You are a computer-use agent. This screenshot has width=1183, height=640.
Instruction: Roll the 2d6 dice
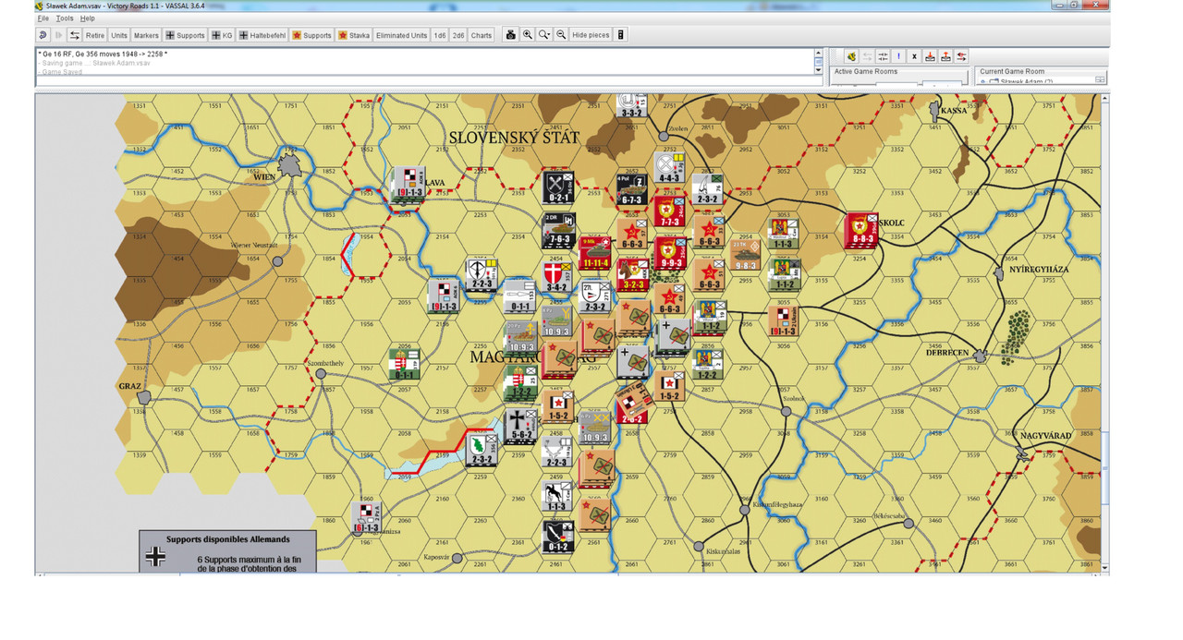pos(458,35)
